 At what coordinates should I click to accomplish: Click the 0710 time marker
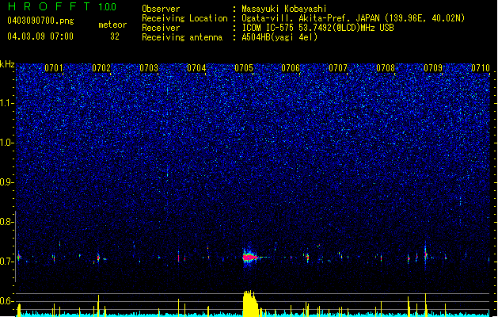(x=481, y=68)
